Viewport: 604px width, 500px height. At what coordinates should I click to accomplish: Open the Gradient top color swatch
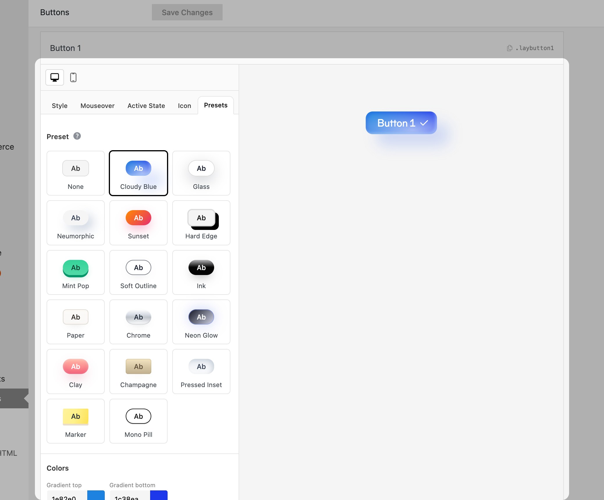[x=96, y=495]
